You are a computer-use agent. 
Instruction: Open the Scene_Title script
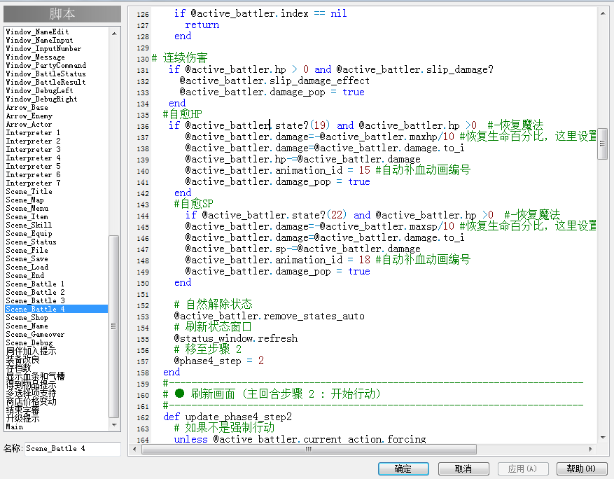[29, 191]
